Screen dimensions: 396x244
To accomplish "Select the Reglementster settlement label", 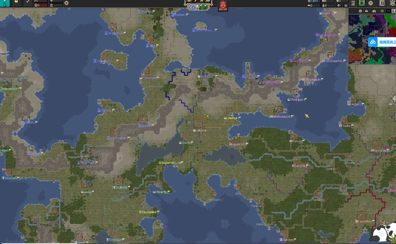I will (x=171, y=163).
